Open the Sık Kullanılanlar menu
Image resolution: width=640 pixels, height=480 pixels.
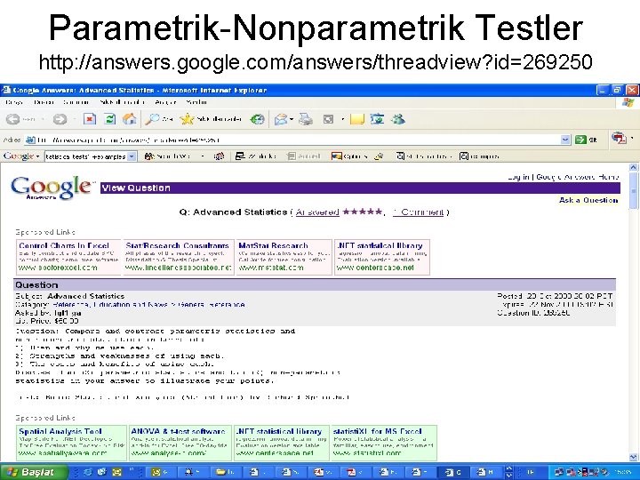tap(122, 102)
